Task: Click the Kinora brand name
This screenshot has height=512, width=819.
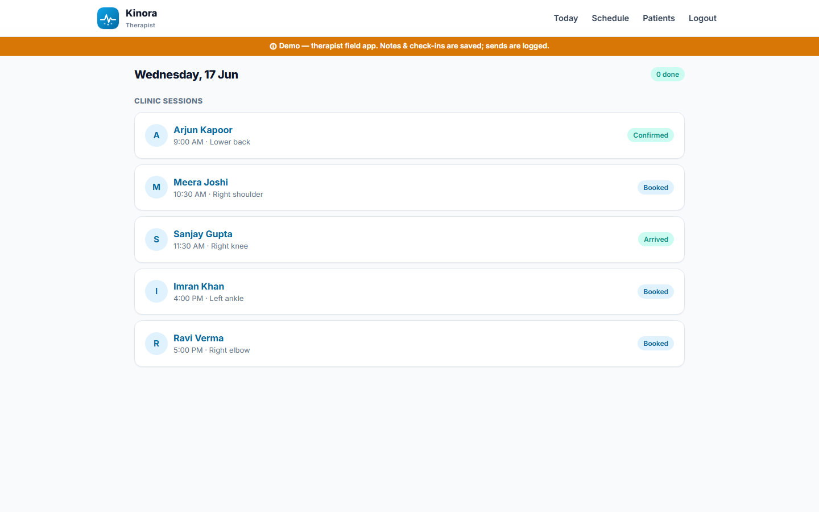Action: (x=141, y=13)
